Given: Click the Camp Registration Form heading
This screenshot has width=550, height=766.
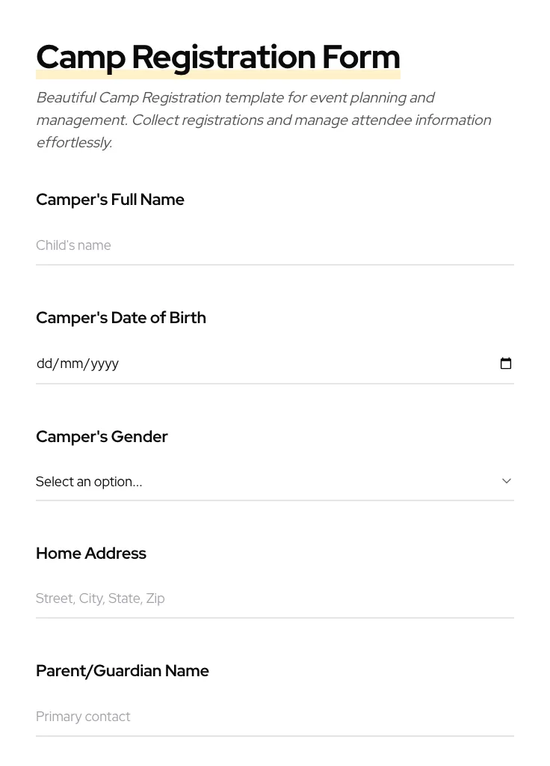Looking at the screenshot, I should [x=218, y=57].
